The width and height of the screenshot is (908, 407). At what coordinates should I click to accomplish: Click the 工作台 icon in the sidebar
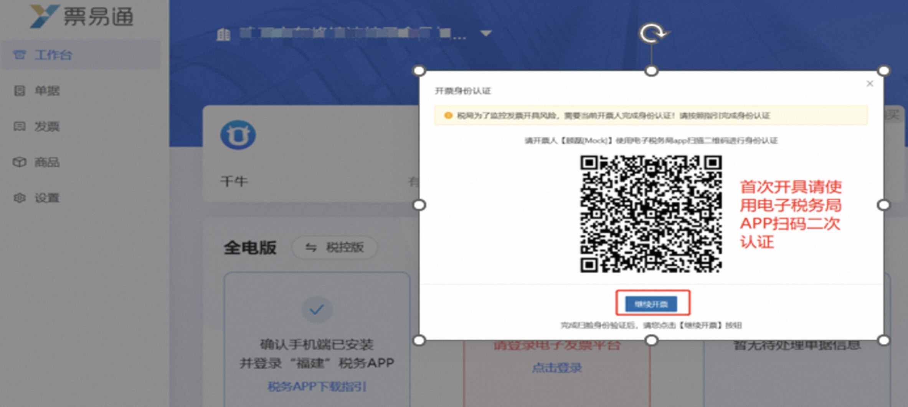point(20,55)
